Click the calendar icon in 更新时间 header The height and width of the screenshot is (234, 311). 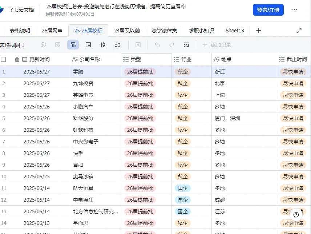25,59
